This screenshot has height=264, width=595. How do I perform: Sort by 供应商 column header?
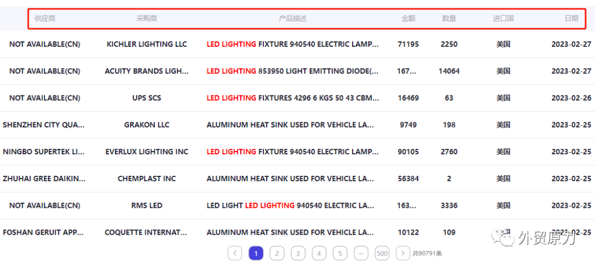click(45, 18)
